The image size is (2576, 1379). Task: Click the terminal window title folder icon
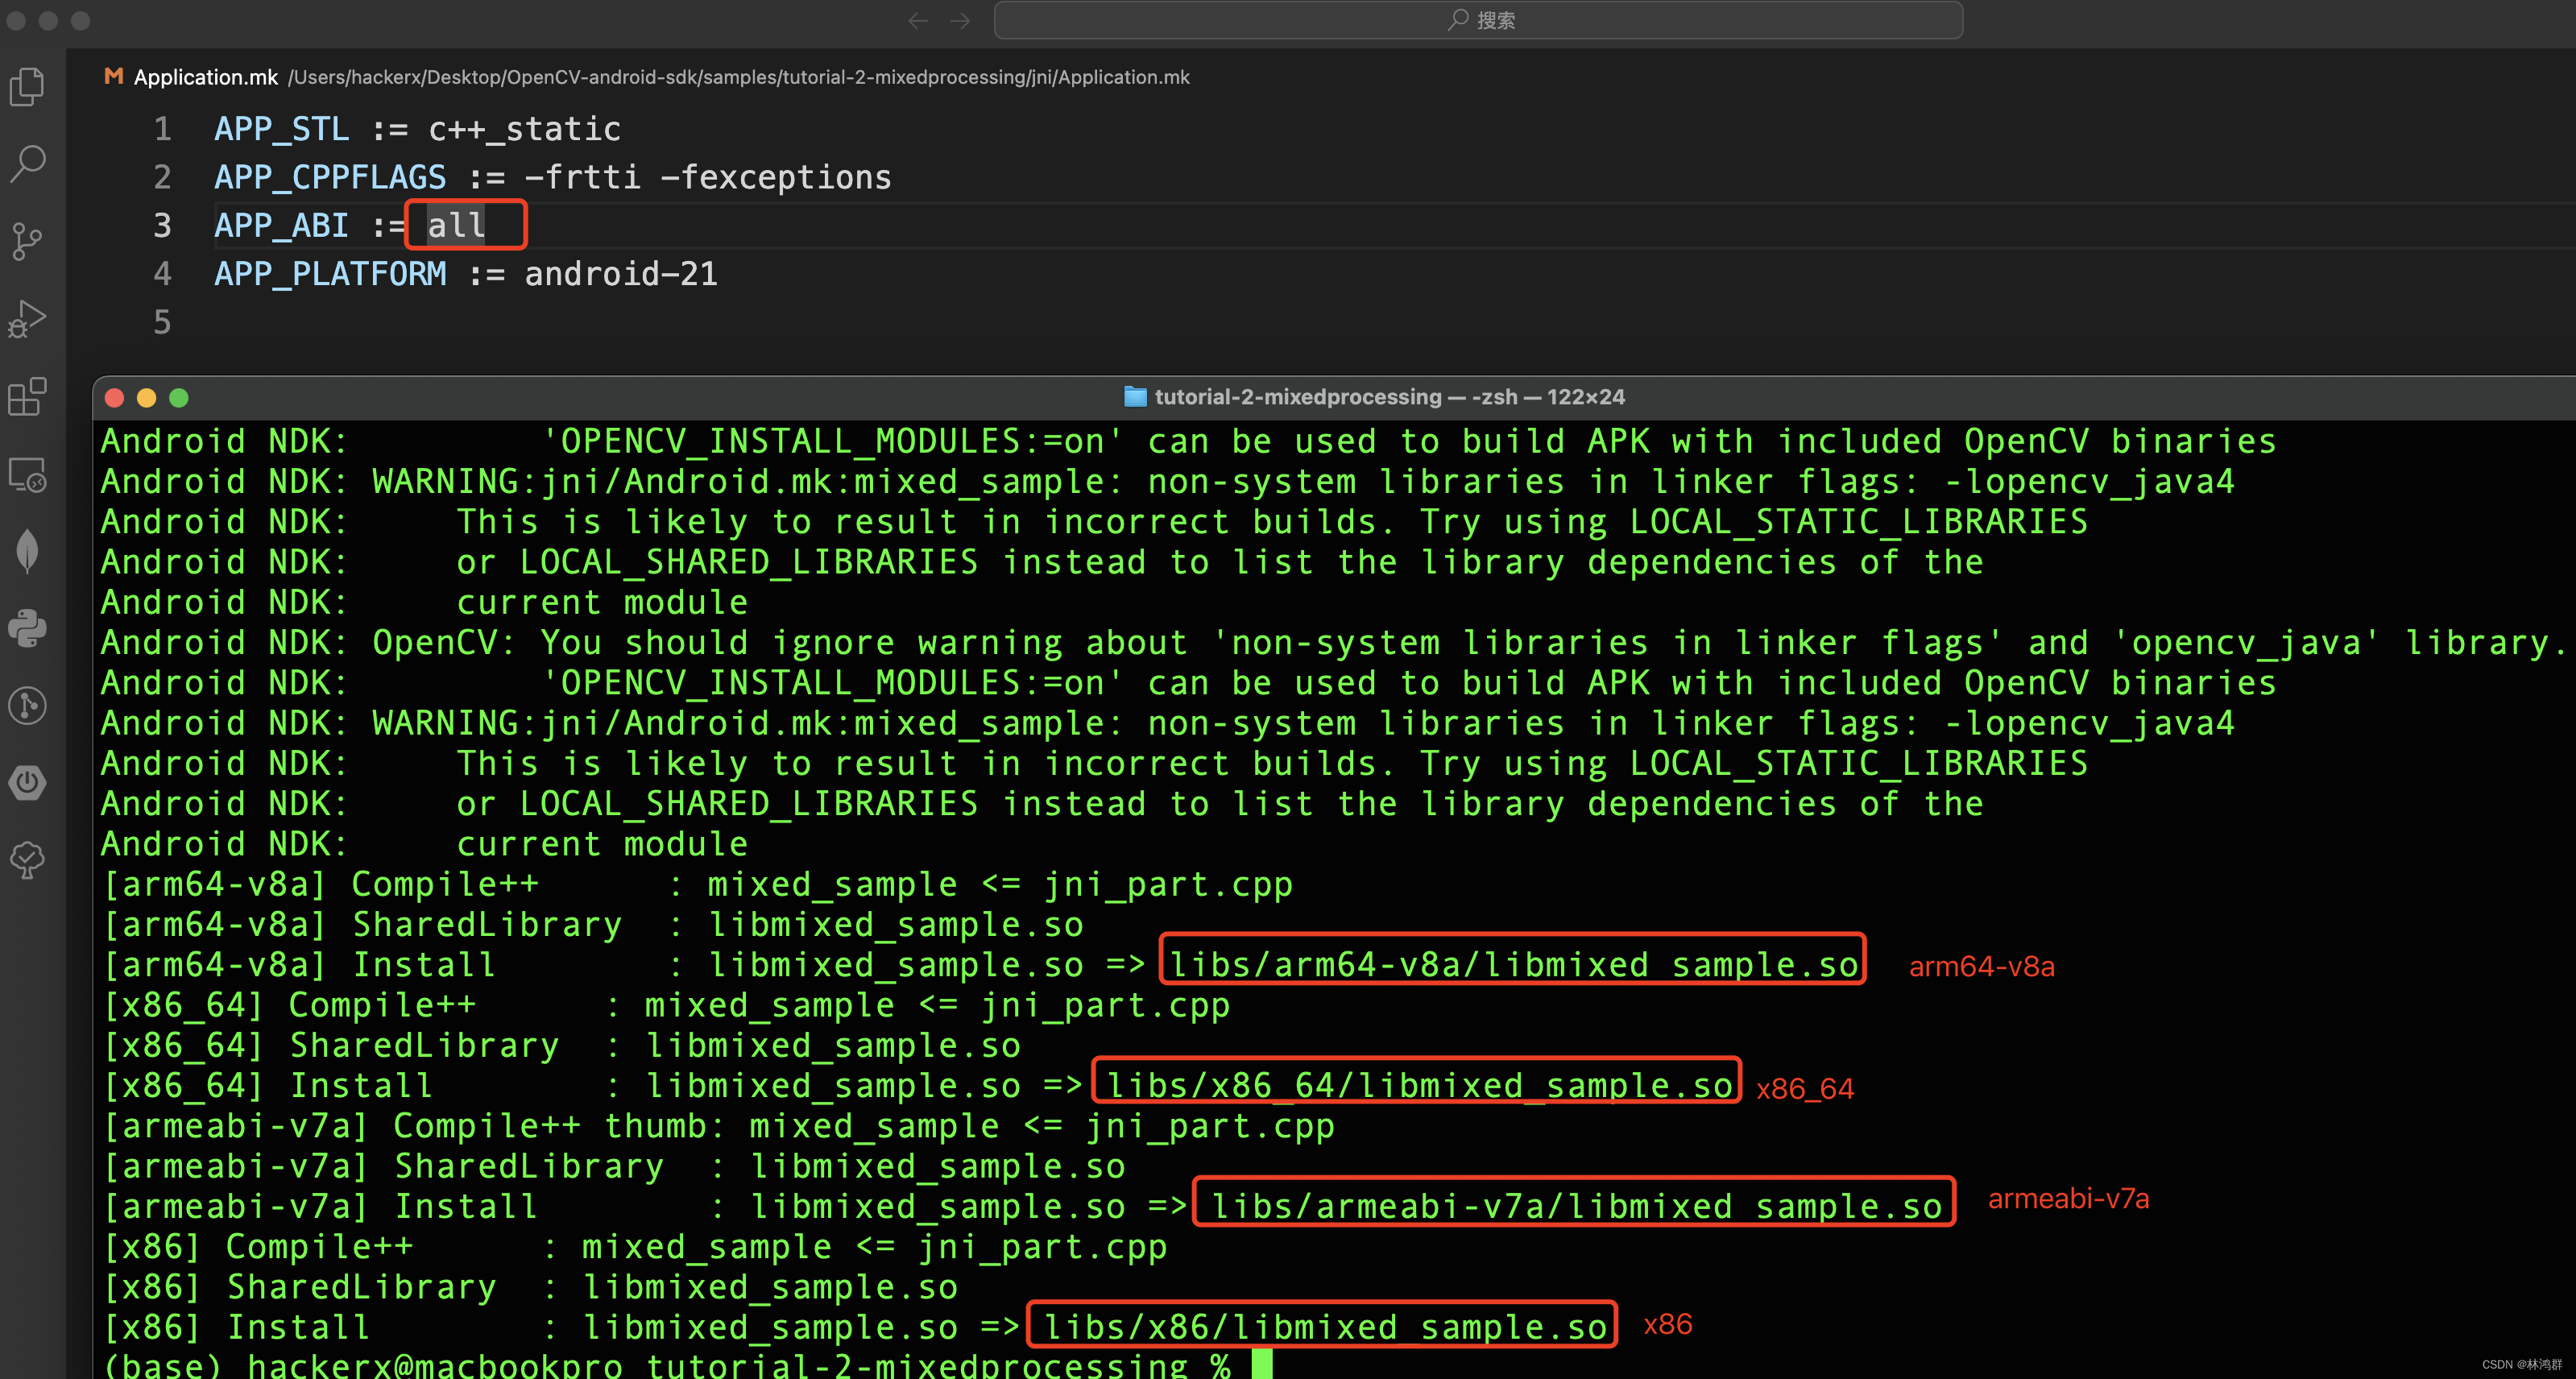pos(1134,397)
